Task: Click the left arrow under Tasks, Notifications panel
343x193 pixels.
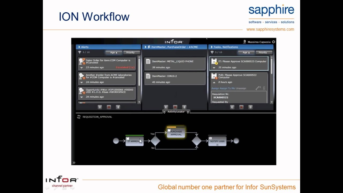Action: tap(232, 107)
